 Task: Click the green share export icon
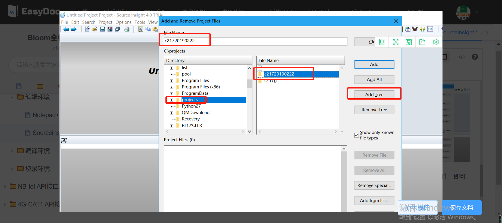[x=422, y=42]
